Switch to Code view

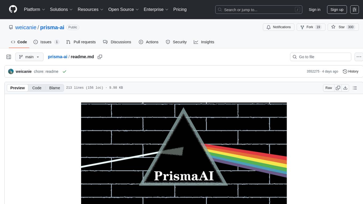37,88
